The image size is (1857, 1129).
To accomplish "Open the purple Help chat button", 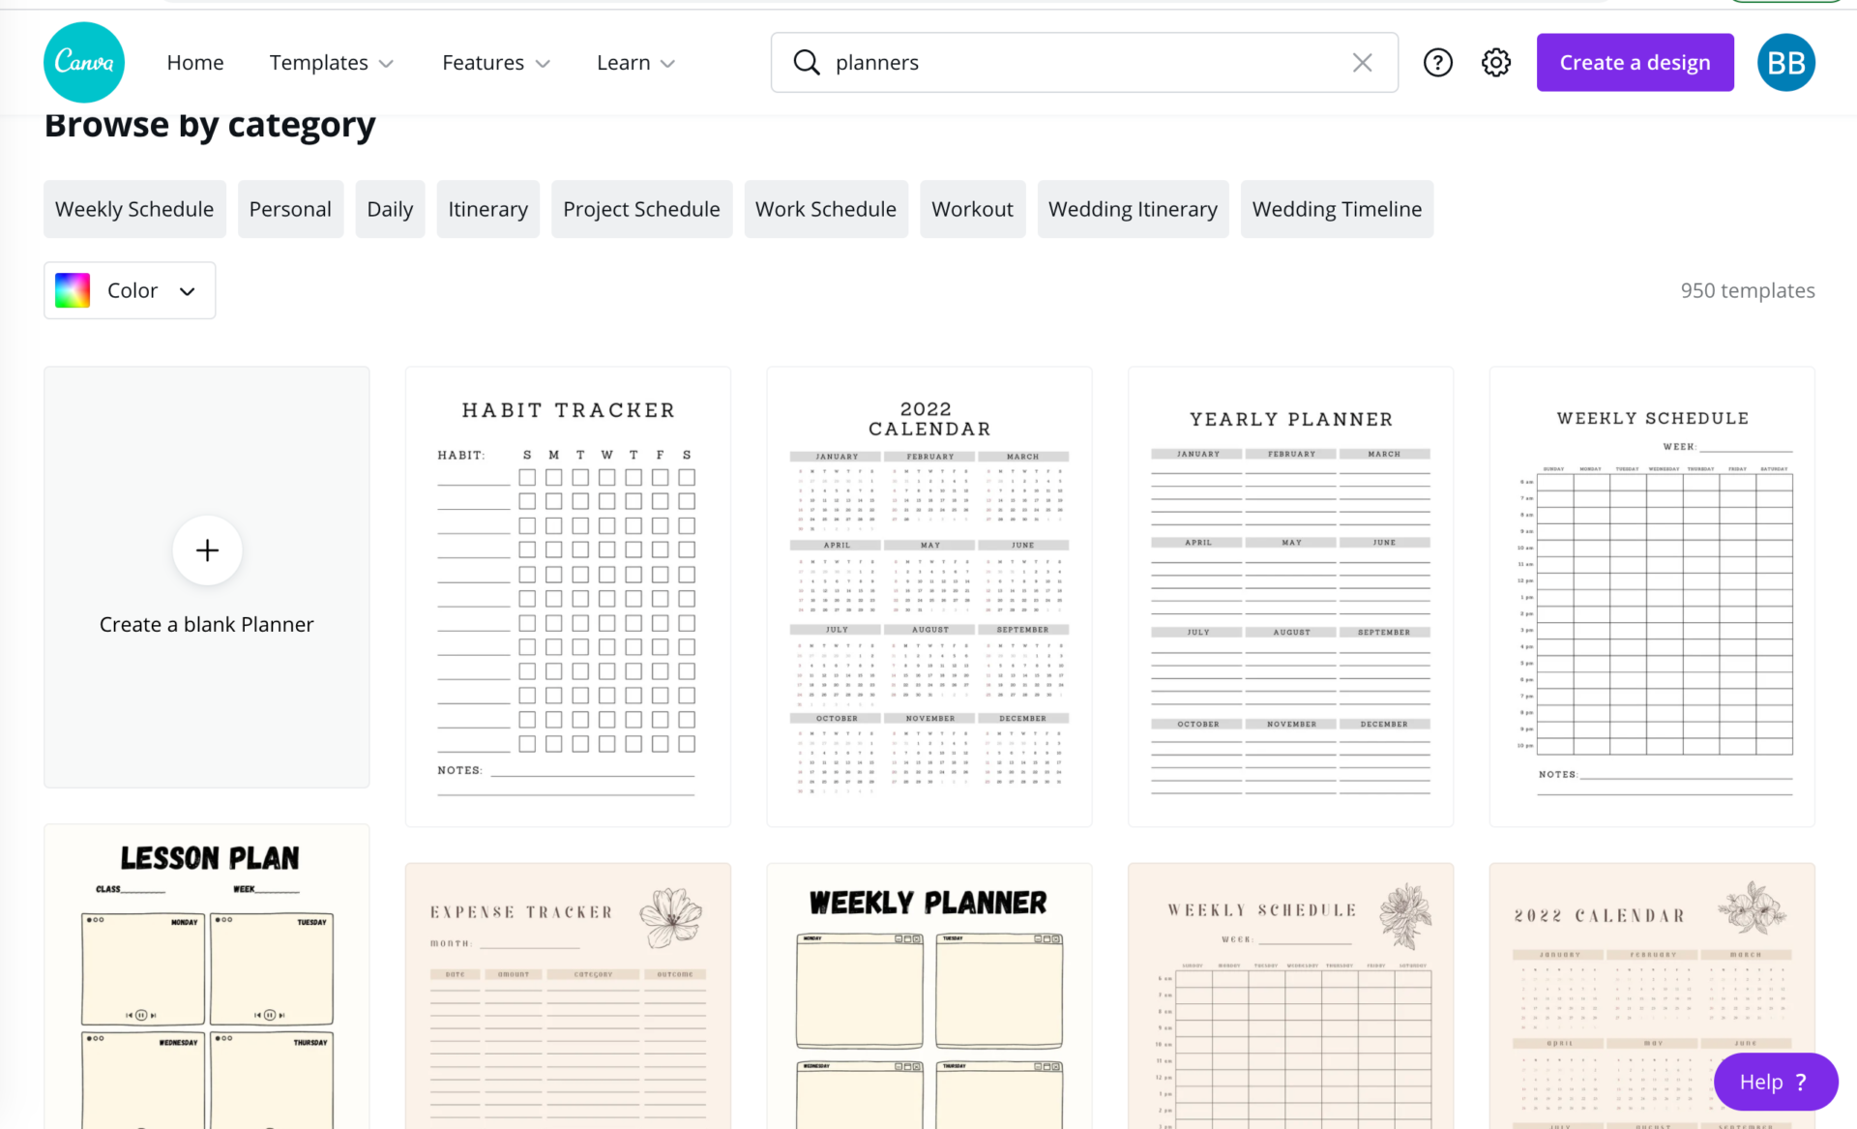I will [x=1775, y=1082].
